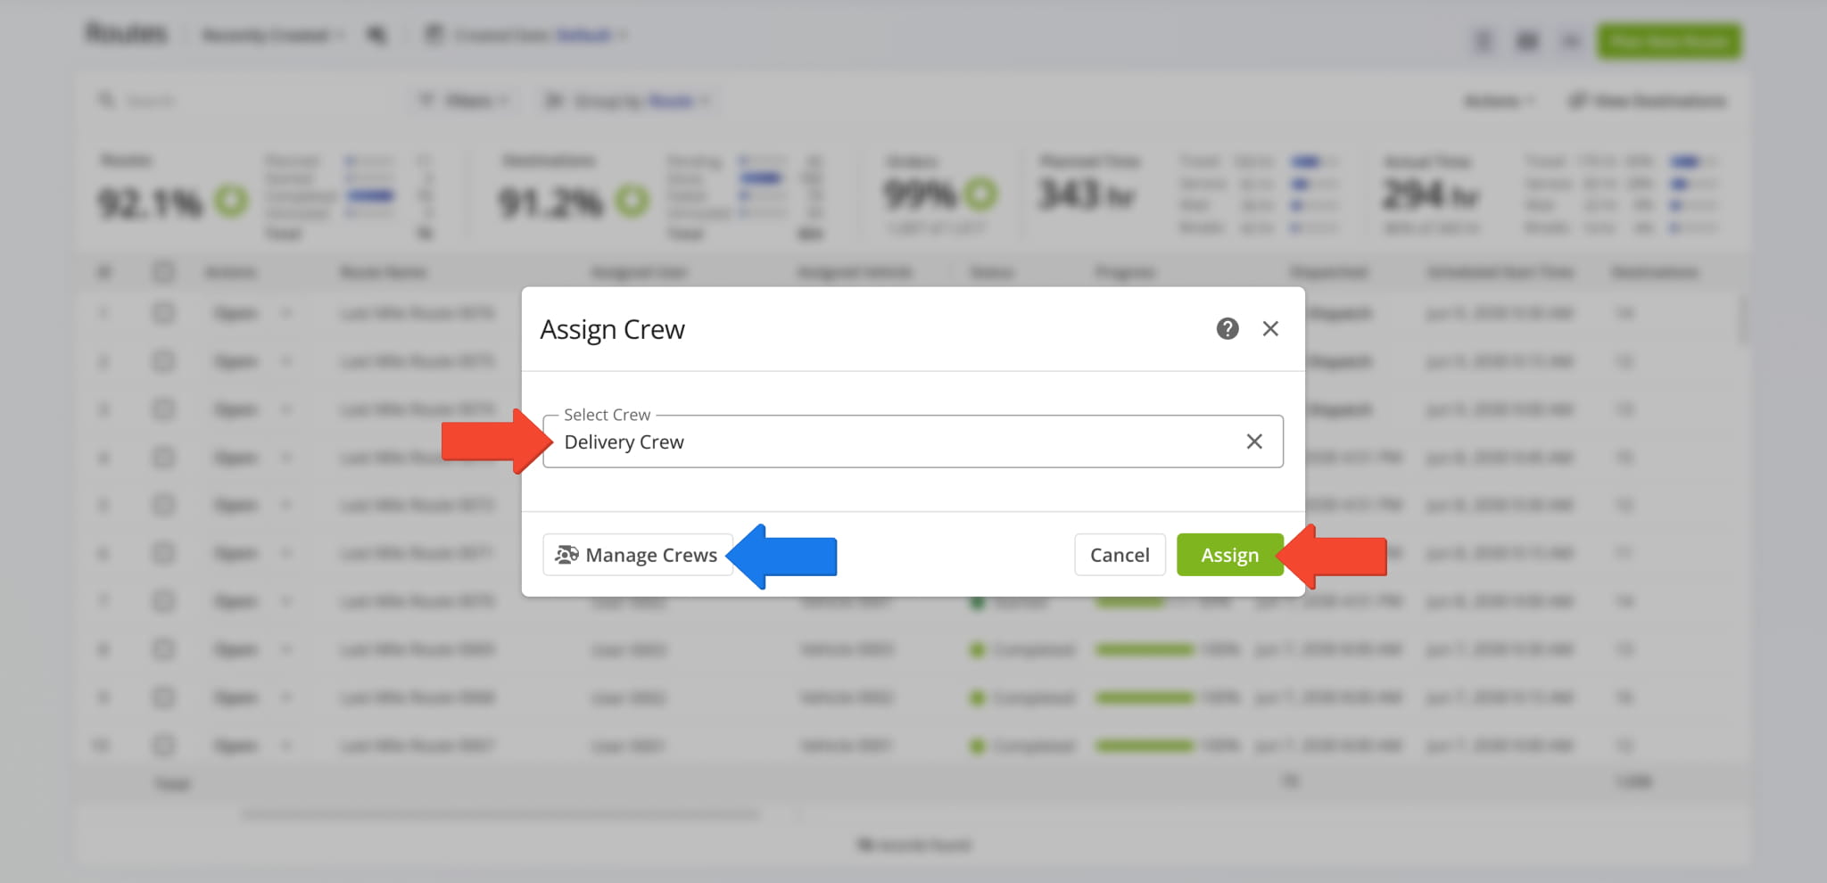
Task: Click the green Assign button
Action: [1229, 555]
